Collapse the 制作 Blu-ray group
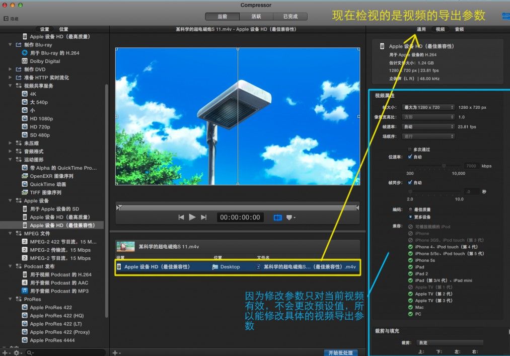This screenshot has width=510, height=356. [10, 45]
